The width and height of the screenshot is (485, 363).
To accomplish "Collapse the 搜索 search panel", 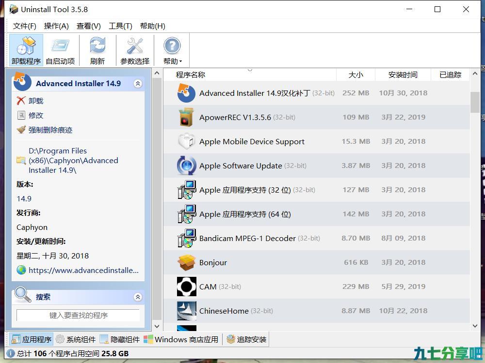I will (138, 297).
